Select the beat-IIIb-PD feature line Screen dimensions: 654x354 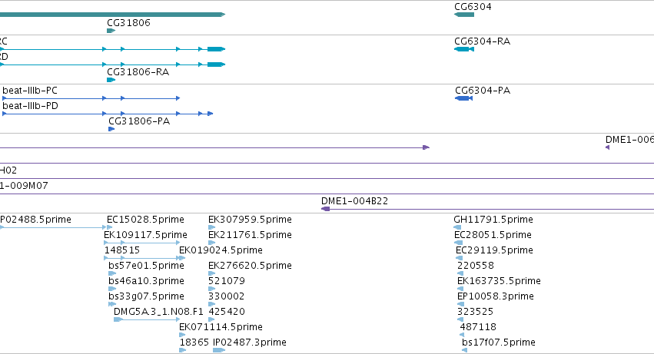pyautogui.click(x=108, y=114)
